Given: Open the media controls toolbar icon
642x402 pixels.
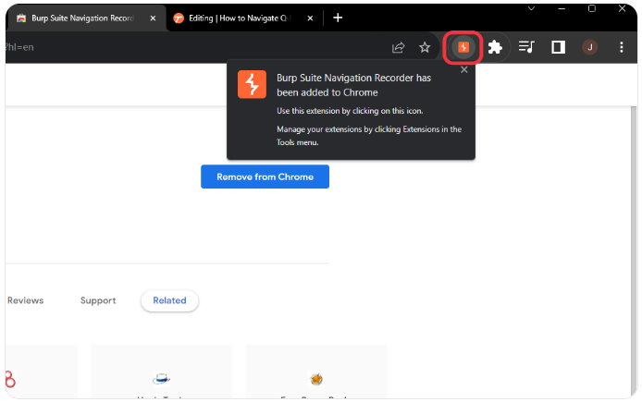Looking at the screenshot, I should (x=526, y=47).
